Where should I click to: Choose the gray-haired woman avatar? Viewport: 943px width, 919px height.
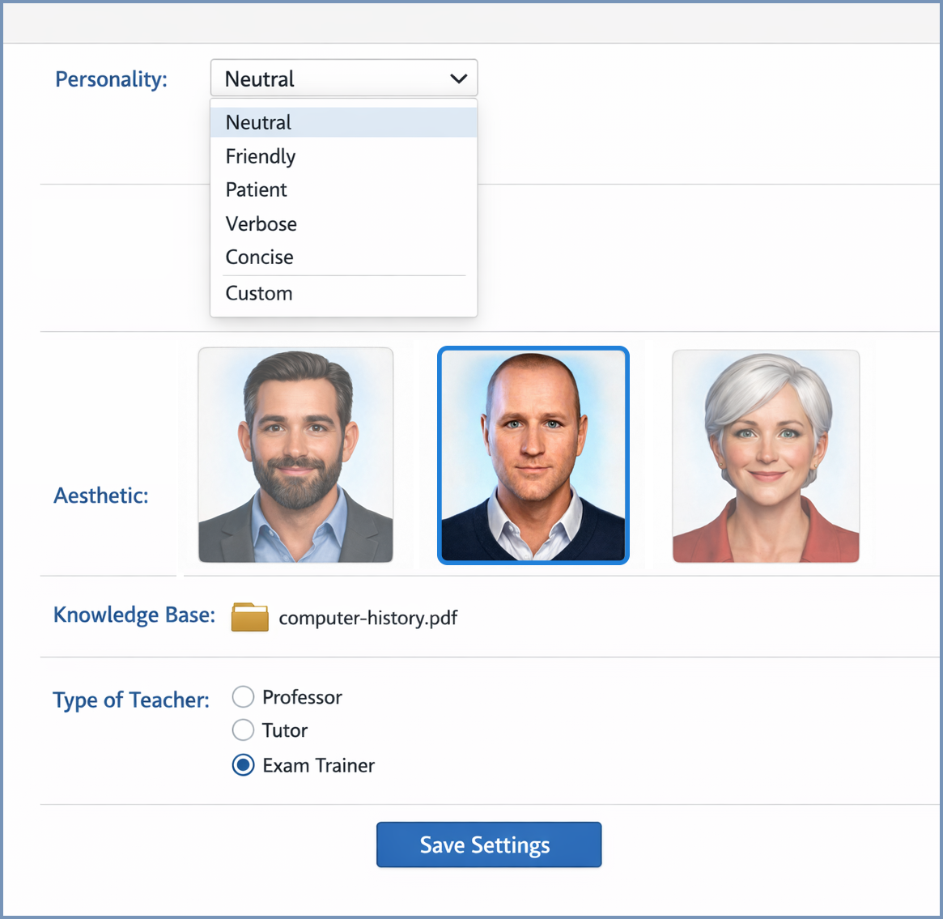coord(767,457)
